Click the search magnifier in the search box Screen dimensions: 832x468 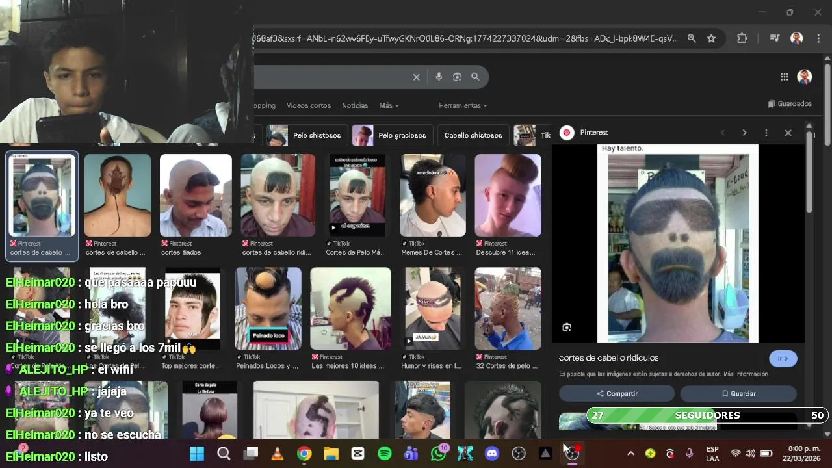(x=475, y=77)
